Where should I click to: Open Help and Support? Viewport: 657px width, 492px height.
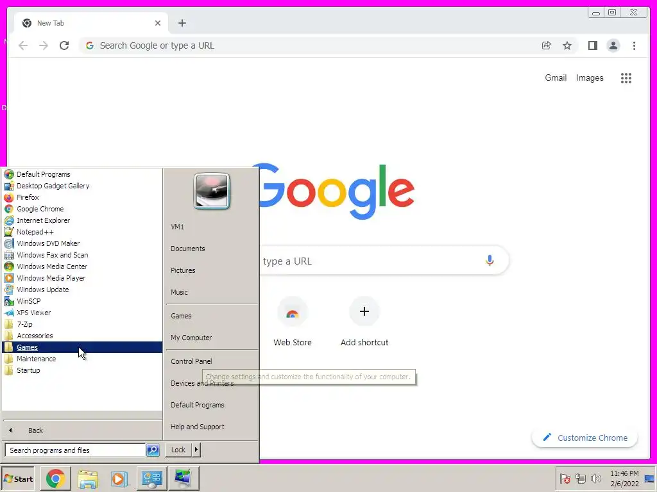coord(211,427)
